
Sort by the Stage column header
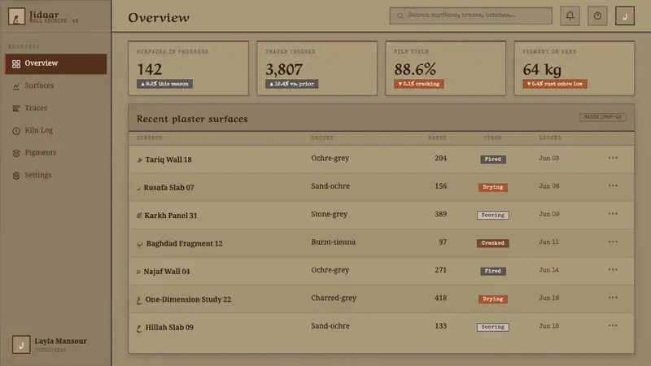pyautogui.click(x=493, y=137)
